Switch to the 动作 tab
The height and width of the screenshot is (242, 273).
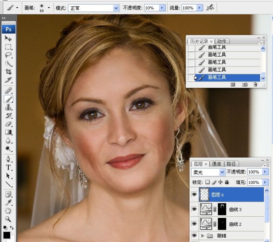tap(222, 42)
